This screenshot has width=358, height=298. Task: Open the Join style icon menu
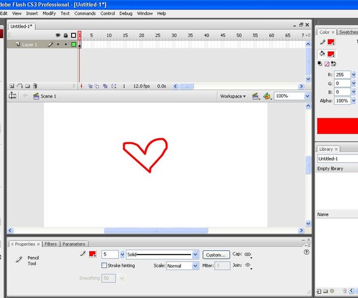[x=248, y=266]
